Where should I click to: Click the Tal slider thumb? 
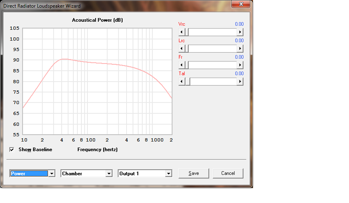coord(188,82)
